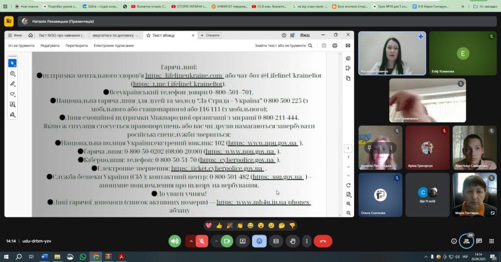Click the Ще 11 осіб participant tile
Viewport: 501px width, 262px height.
(x=427, y=195)
